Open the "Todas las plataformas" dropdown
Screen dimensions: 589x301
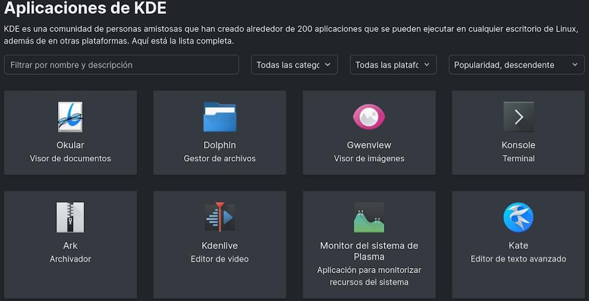pos(393,65)
